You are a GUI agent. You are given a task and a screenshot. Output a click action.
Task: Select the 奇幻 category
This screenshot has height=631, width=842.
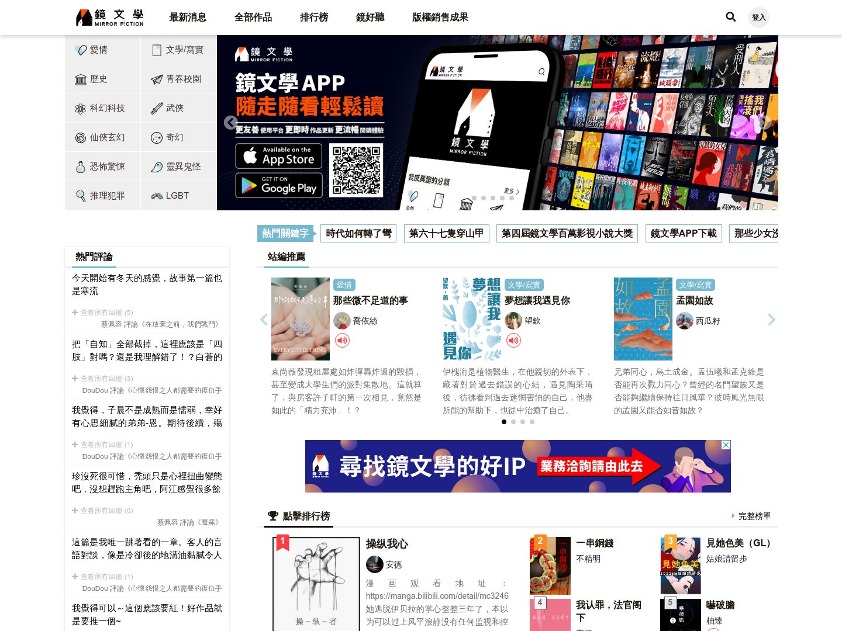click(x=179, y=137)
